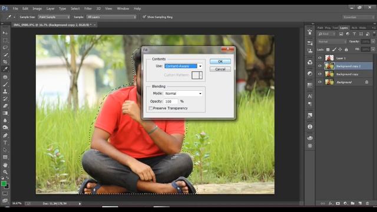Select the Gradient tool
The width and height of the screenshot is (377, 212).
click(5, 113)
